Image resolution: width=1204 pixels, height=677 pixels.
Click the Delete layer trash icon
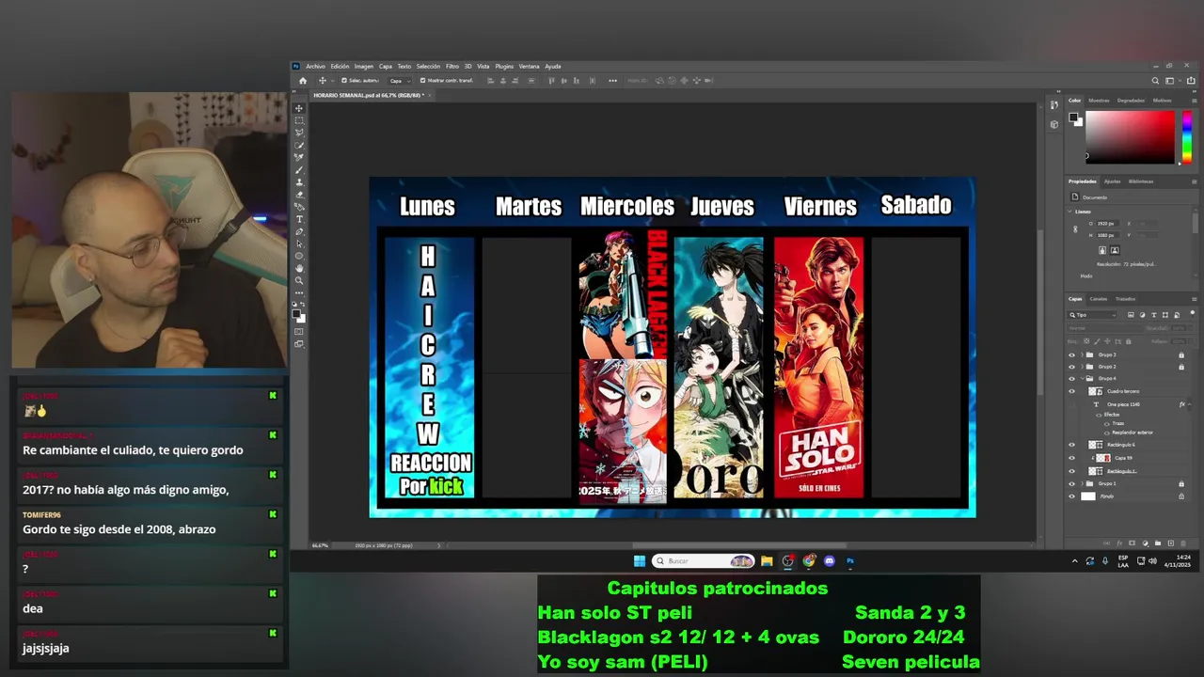[x=1183, y=543]
